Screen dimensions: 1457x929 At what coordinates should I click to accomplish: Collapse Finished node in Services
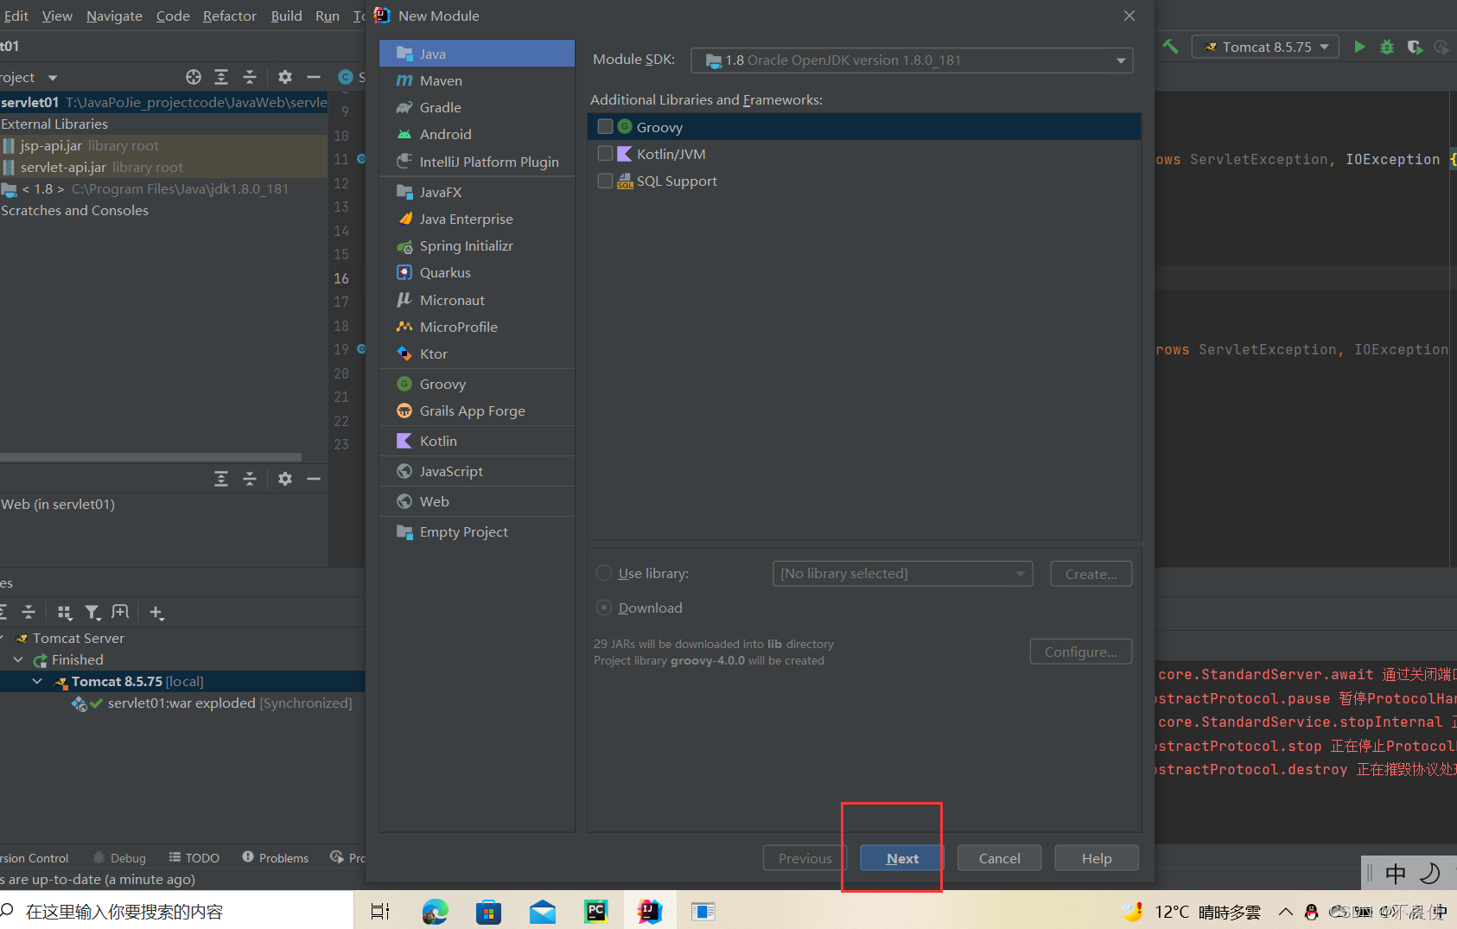tap(18, 659)
